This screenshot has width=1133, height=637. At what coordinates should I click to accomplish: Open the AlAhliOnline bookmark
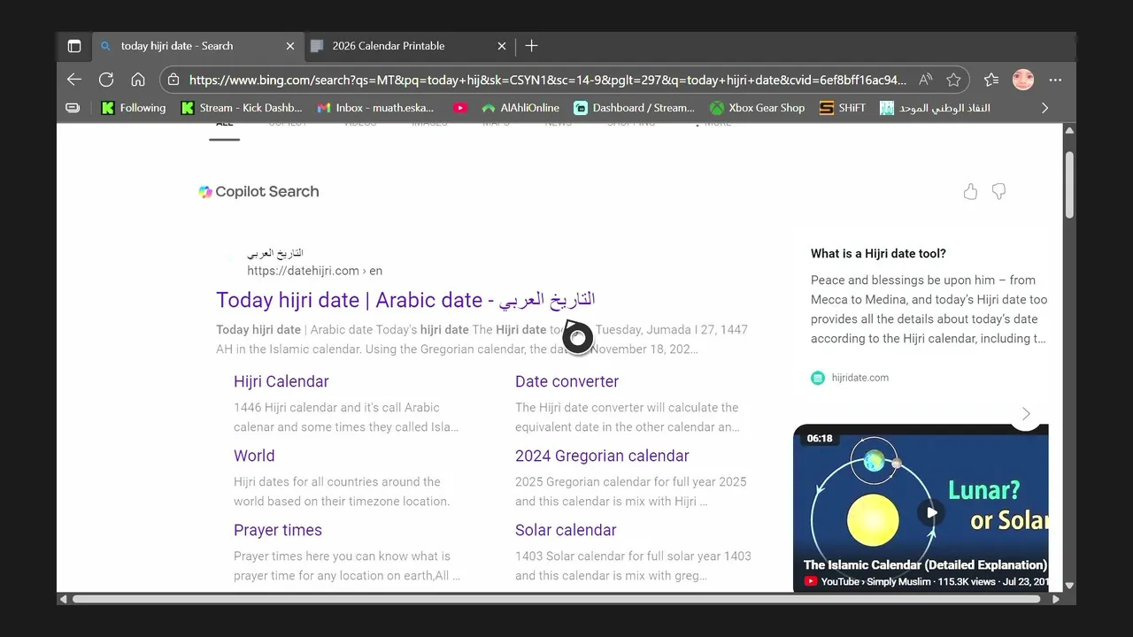520,108
